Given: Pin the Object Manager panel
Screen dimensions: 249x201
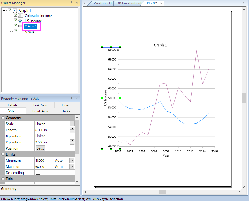Looking at the screenshot, I should click(x=71, y=3).
